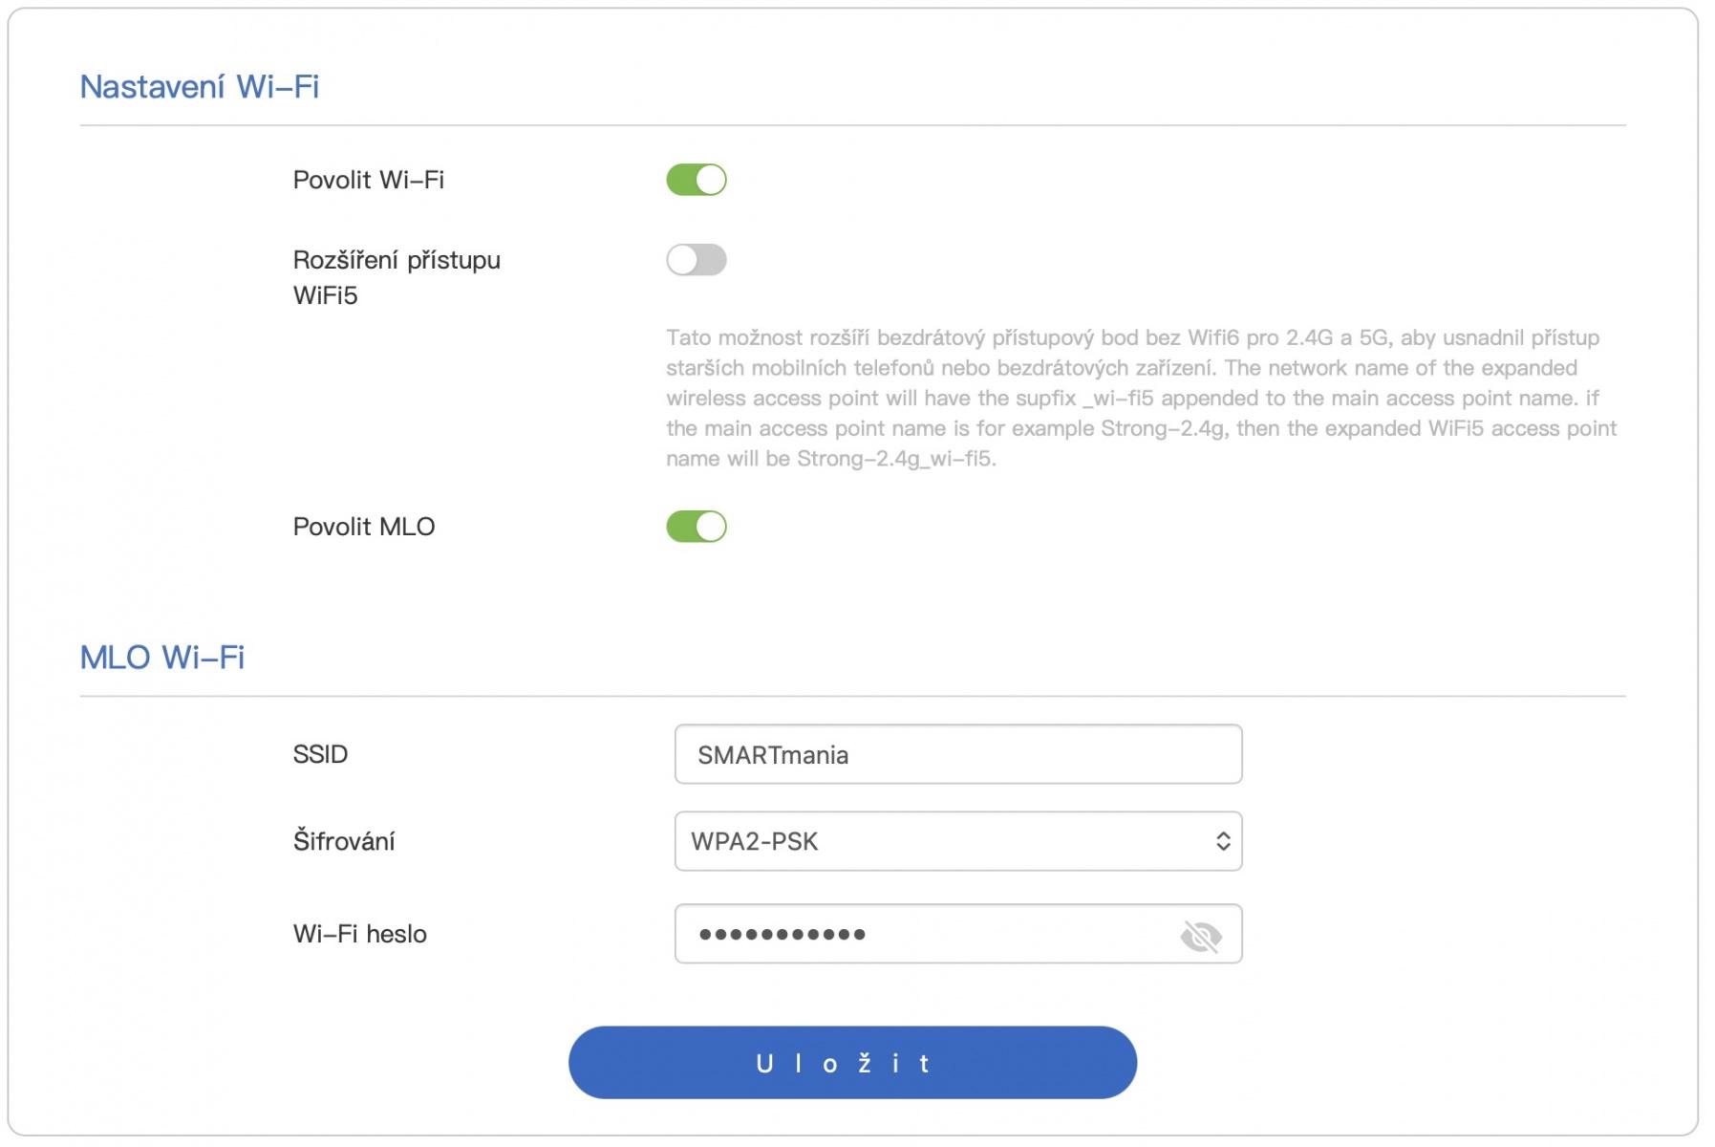Click the Strong-2.4g_wi-fi5 example text
The width and height of the screenshot is (1715, 1147).
click(x=895, y=459)
